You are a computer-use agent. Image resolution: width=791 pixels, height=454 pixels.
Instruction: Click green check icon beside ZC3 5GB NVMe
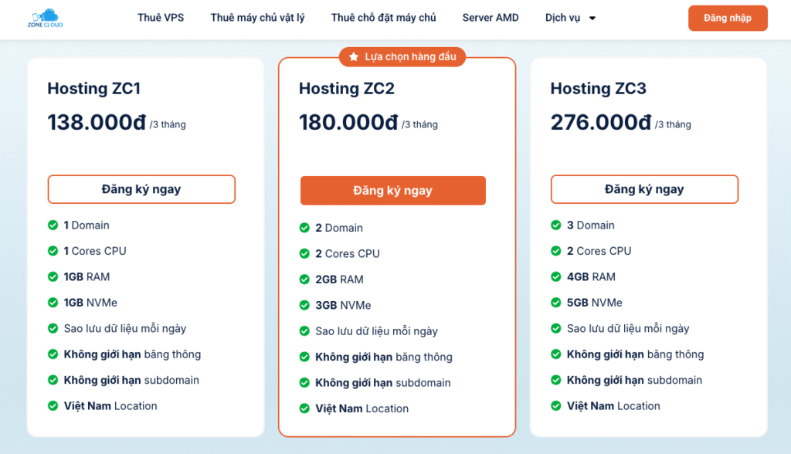(x=556, y=303)
